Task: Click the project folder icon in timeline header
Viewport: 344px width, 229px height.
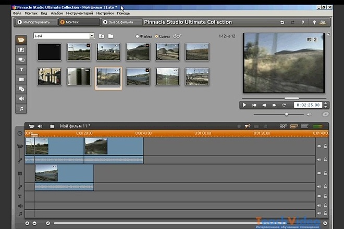Action: (x=52, y=126)
